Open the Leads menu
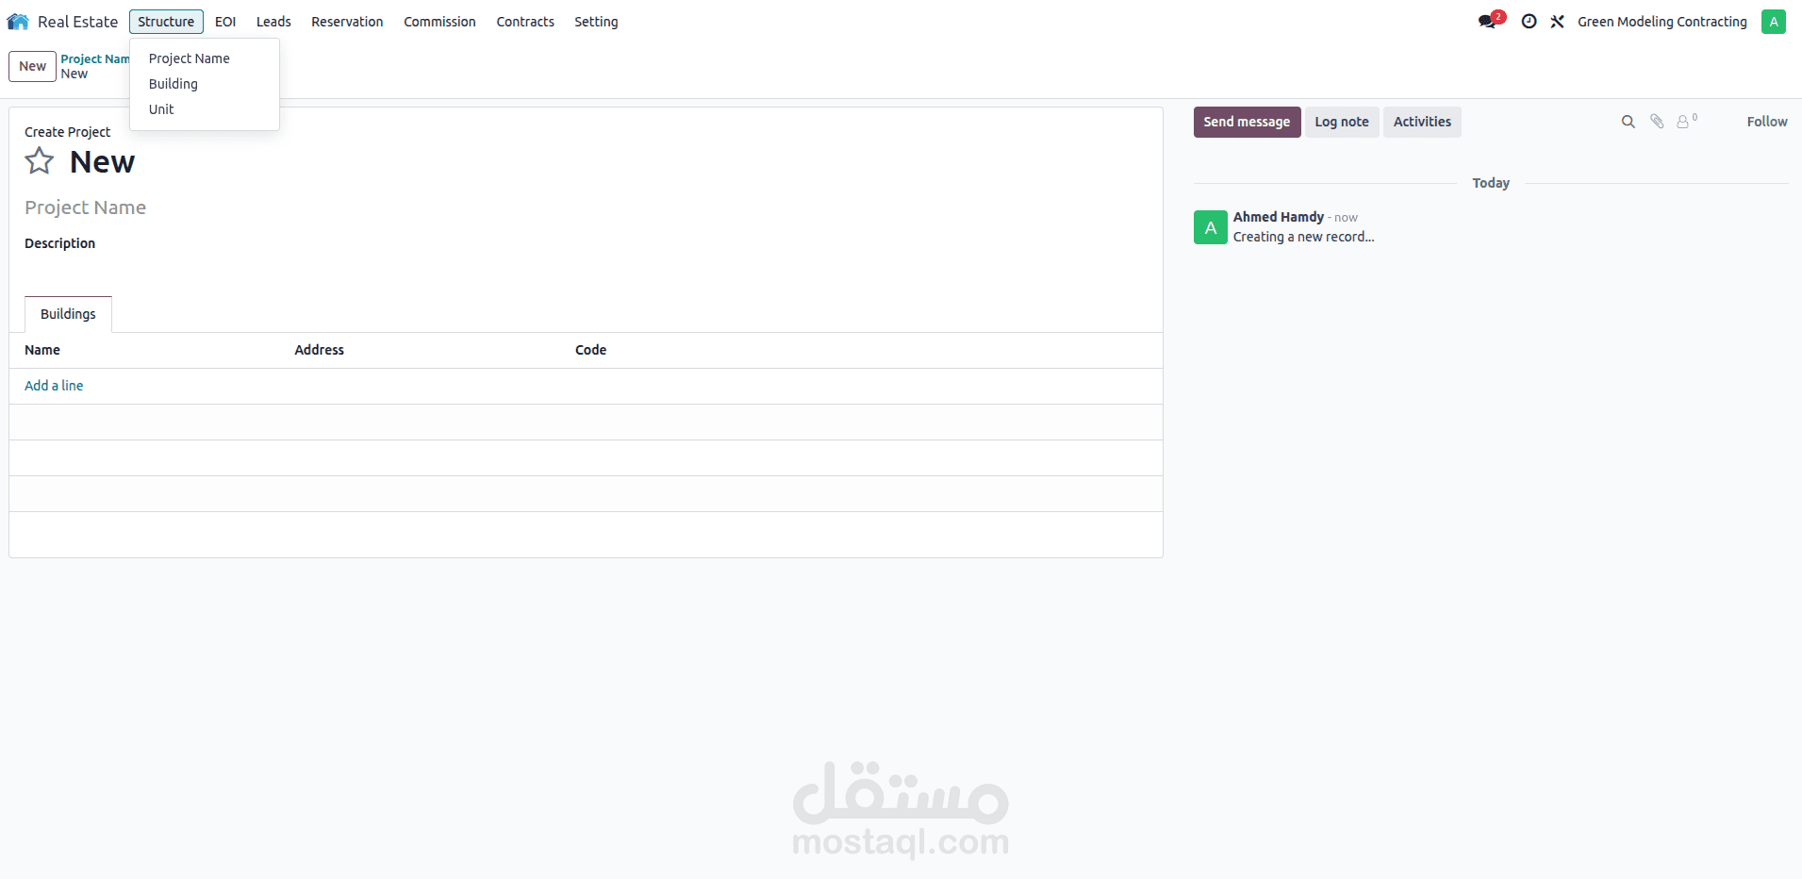Viewport: 1802px width, 879px height. [273, 22]
